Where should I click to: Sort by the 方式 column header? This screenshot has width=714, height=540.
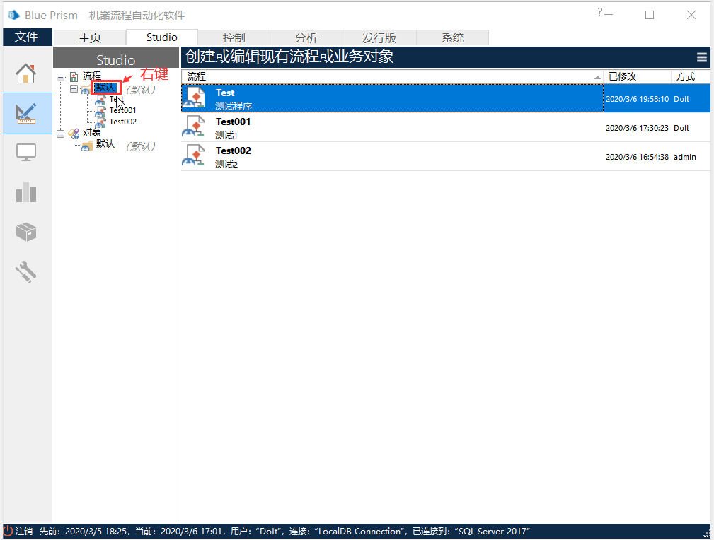click(x=691, y=77)
